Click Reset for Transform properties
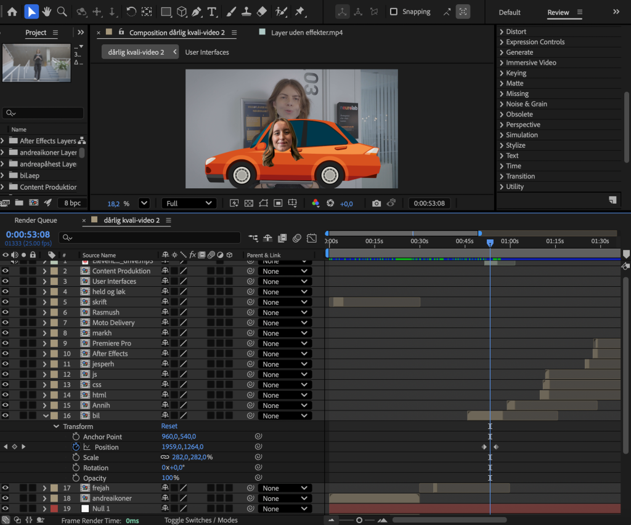 tap(169, 426)
